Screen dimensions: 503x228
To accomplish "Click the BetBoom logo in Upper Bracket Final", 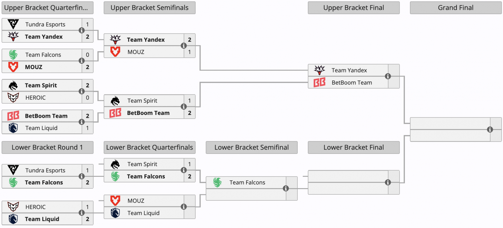I will point(319,83).
